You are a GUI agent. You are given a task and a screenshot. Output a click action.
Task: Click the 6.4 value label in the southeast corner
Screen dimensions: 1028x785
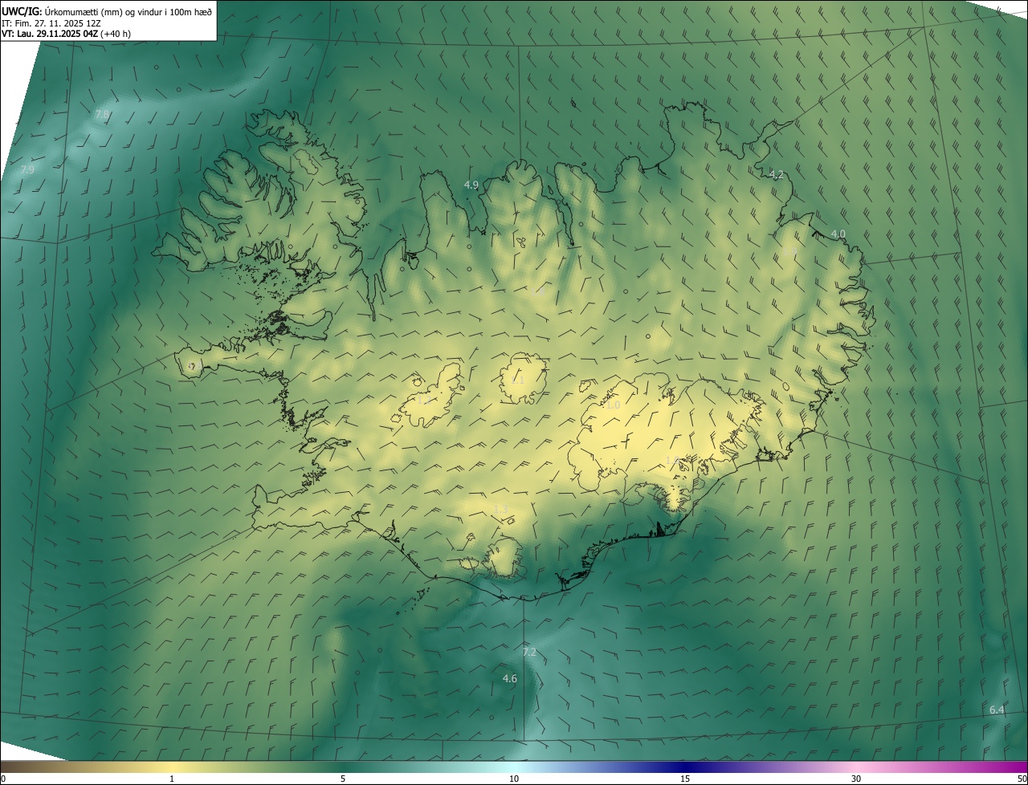(997, 710)
